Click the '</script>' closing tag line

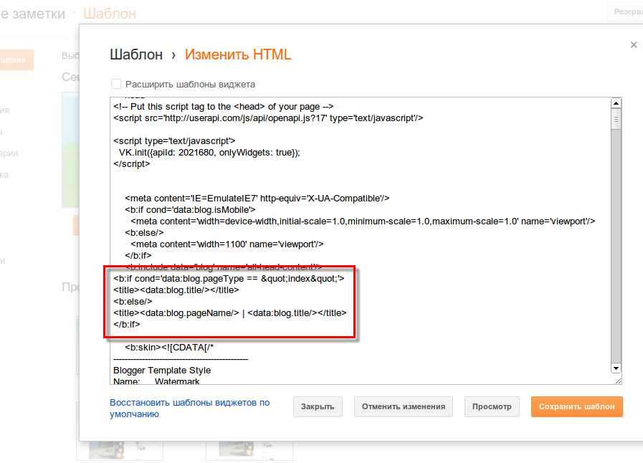[132, 164]
